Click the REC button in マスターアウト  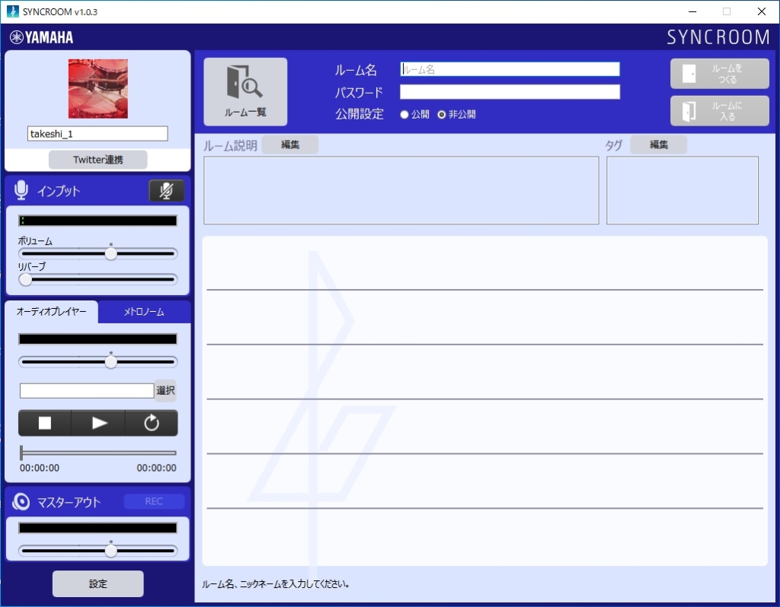click(x=154, y=501)
